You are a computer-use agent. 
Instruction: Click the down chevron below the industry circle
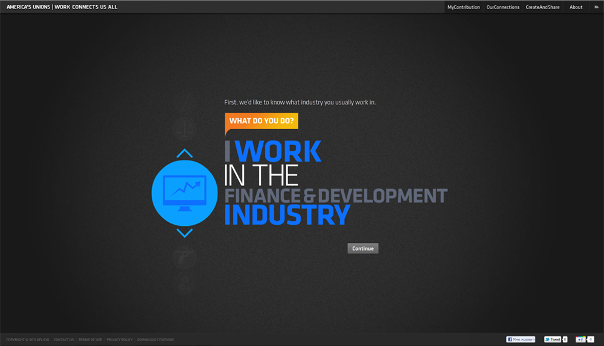point(184,232)
